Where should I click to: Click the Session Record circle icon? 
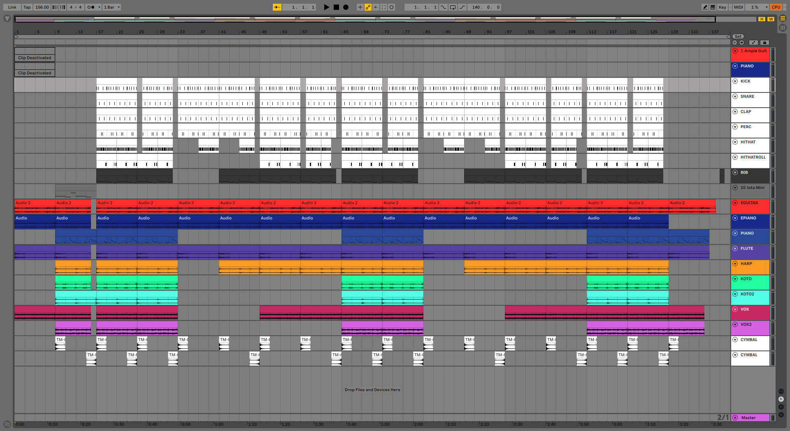point(391,7)
